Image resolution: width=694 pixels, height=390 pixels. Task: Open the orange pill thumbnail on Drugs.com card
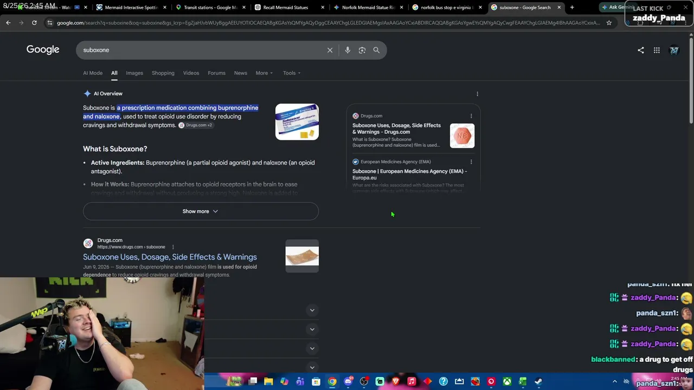tap(462, 135)
